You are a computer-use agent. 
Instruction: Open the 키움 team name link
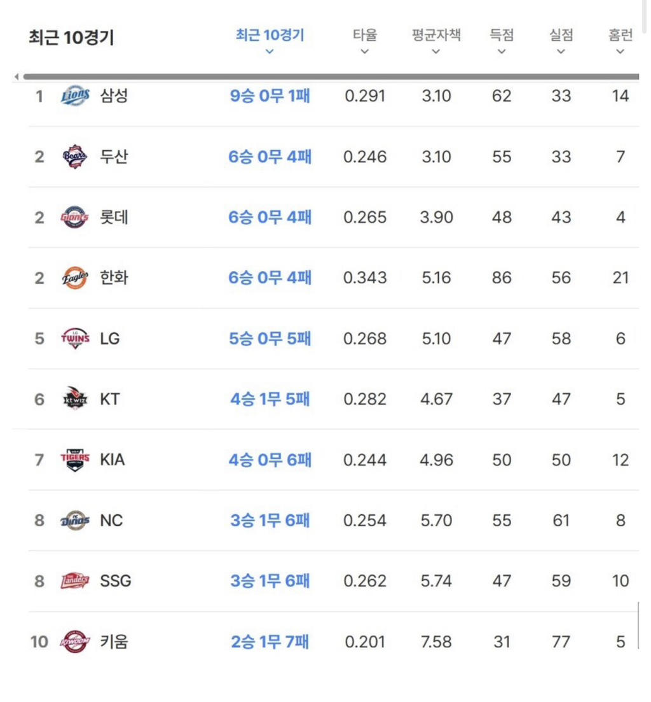(114, 642)
